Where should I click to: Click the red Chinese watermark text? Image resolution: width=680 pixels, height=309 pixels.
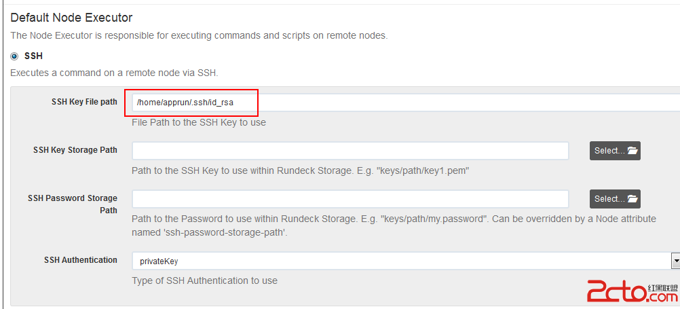tap(662, 288)
